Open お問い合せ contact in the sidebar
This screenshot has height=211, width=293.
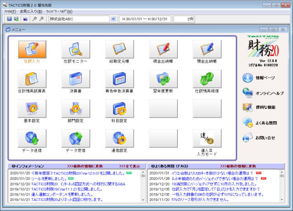pos(259,138)
